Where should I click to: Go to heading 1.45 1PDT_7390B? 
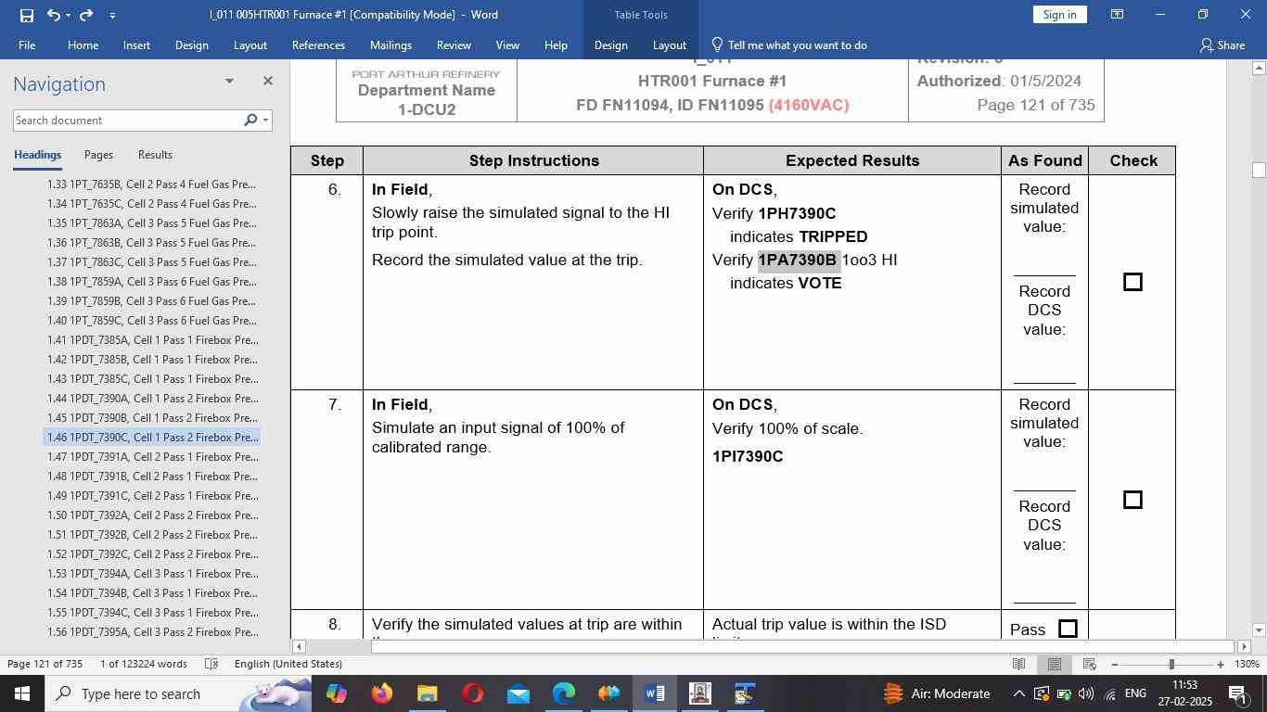(152, 417)
